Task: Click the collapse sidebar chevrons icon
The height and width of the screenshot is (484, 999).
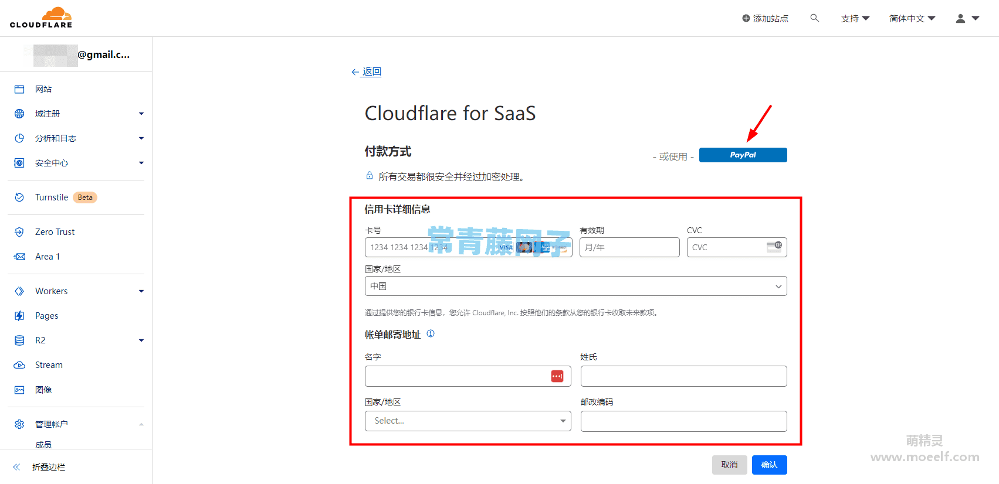Action: [16, 467]
